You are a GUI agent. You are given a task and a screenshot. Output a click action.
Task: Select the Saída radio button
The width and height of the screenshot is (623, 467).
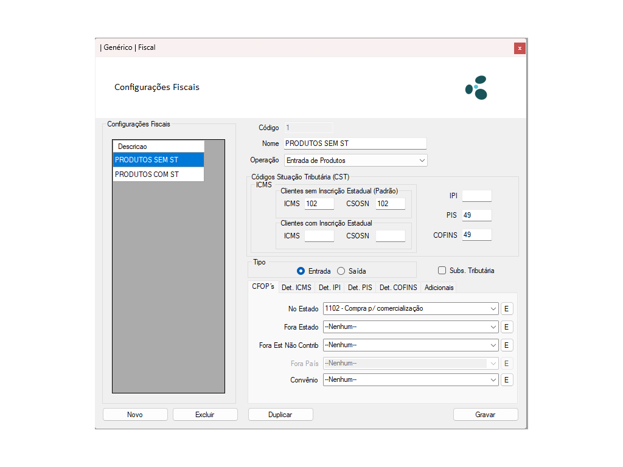pos(341,271)
